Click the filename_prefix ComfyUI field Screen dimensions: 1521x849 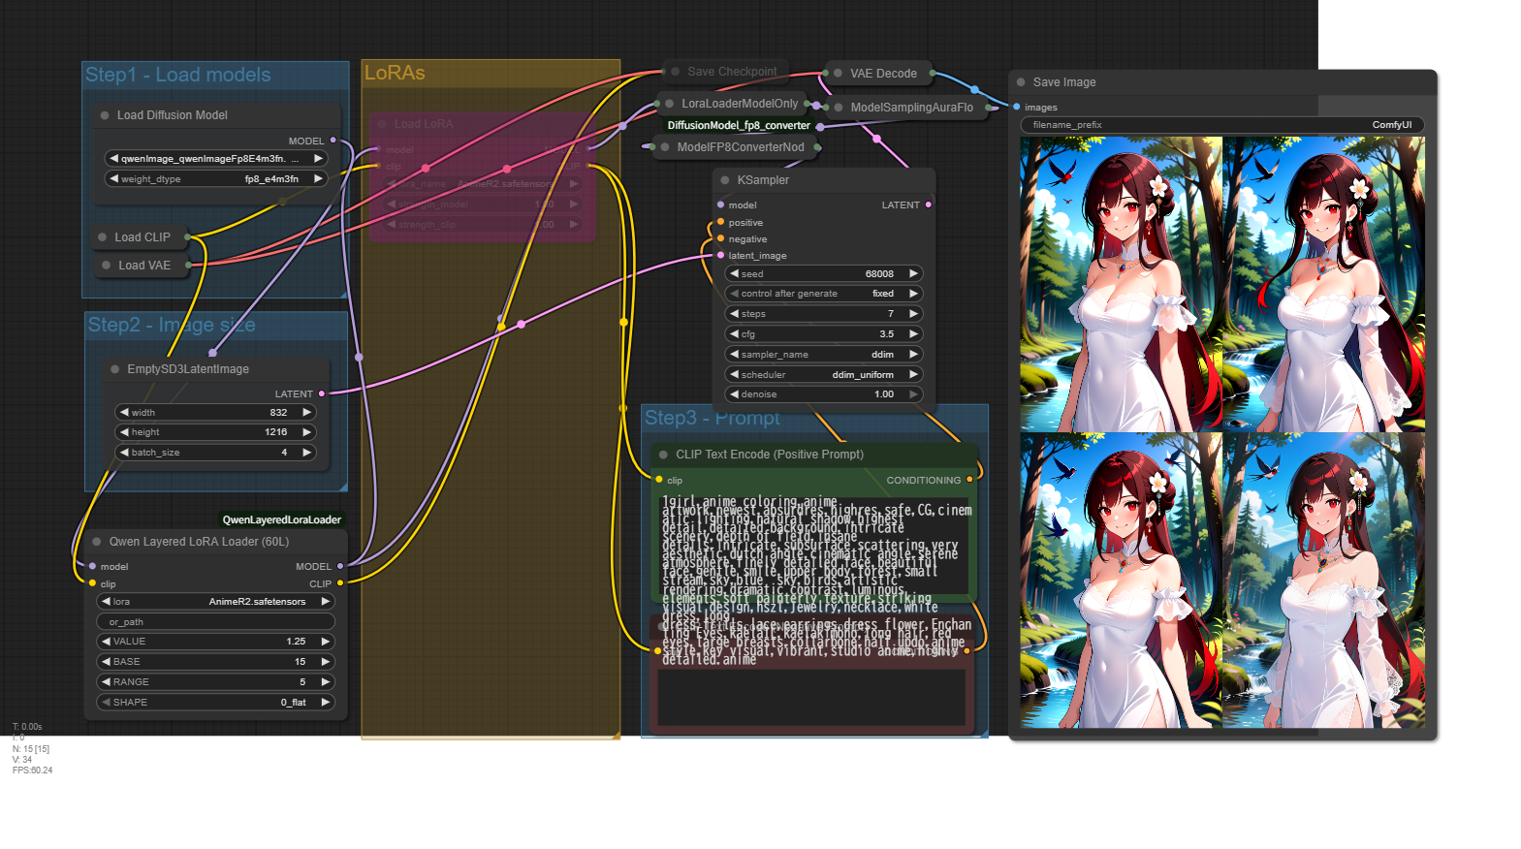point(1221,125)
